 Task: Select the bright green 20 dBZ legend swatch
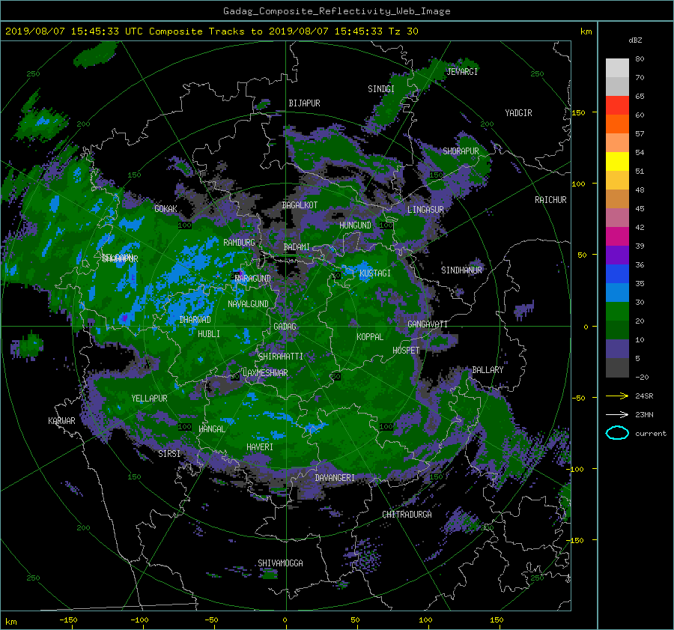click(617, 312)
